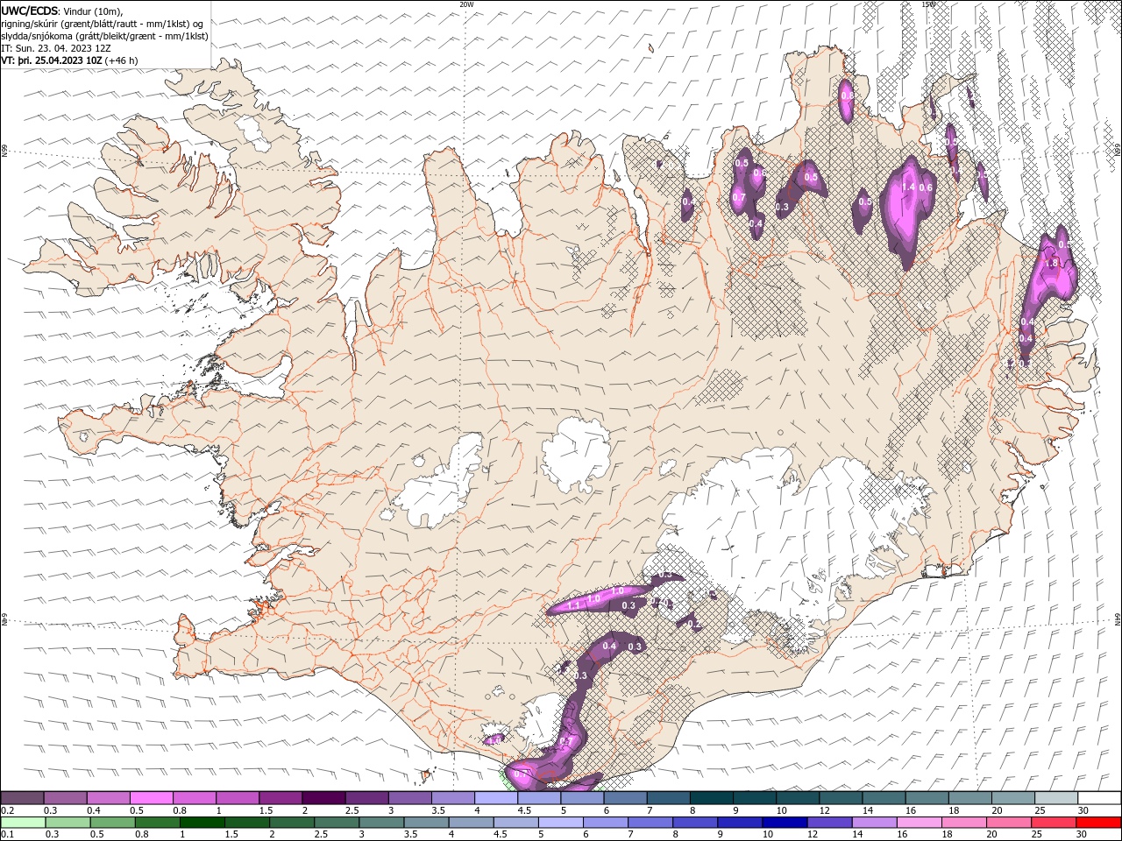Select the lower-legend swatch between 3 and 3.5
Image resolution: width=1122 pixels, height=841 pixels.
pyautogui.click(x=380, y=823)
